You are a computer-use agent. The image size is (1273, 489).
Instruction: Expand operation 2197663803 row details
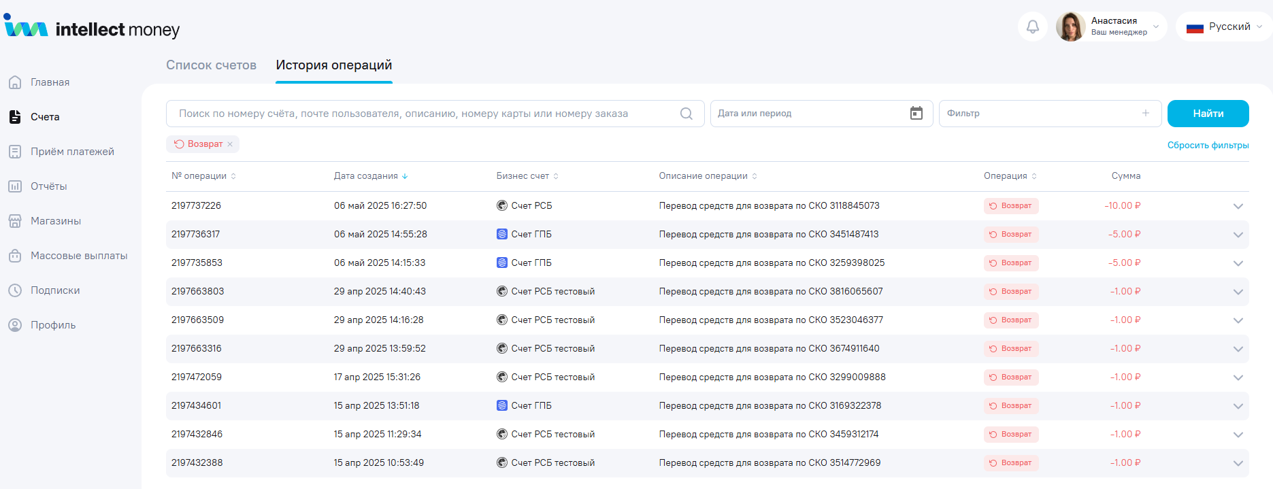coord(1238,292)
